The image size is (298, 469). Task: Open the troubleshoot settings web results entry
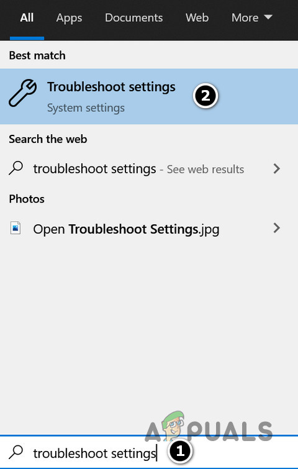click(149, 169)
